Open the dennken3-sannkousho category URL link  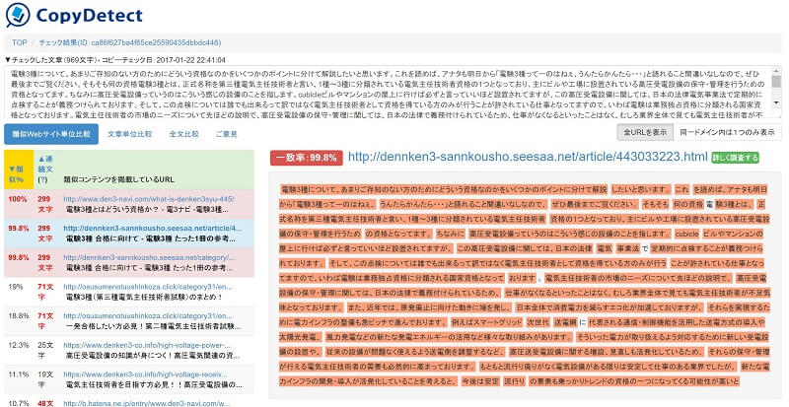149,257
